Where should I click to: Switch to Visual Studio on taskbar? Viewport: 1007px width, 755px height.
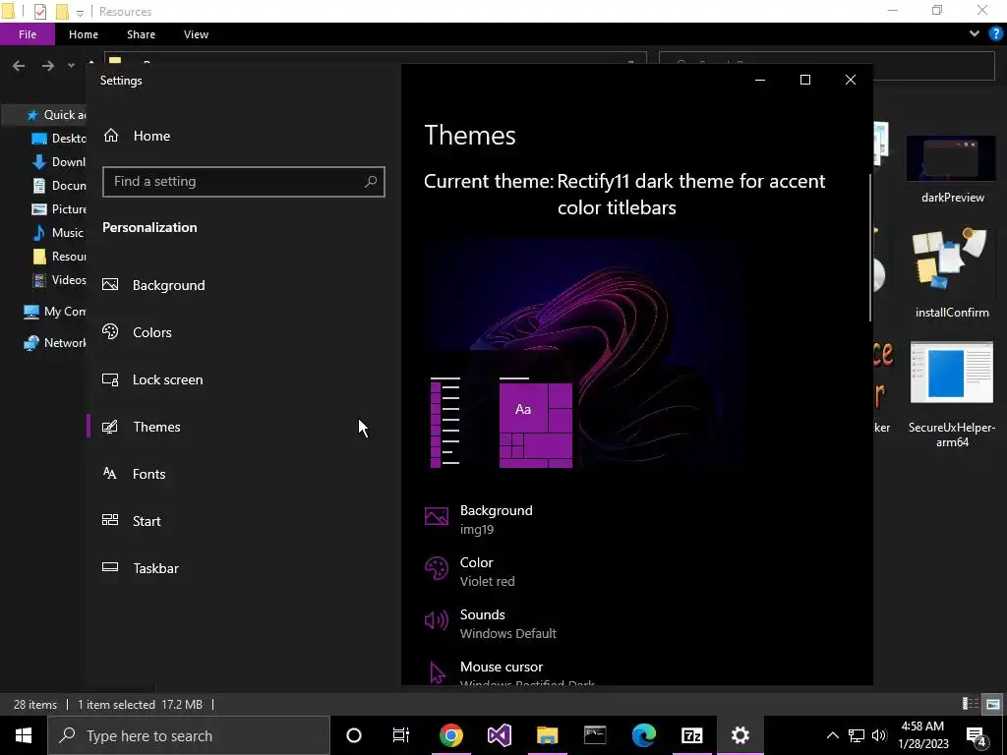tap(499, 735)
